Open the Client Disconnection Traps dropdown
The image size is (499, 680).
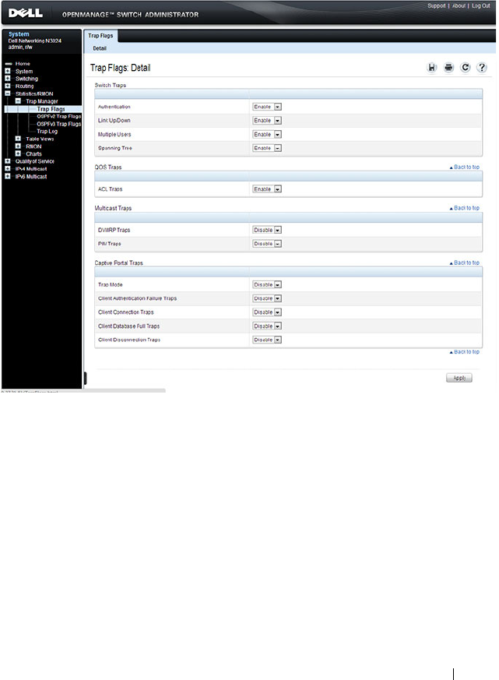coord(267,340)
